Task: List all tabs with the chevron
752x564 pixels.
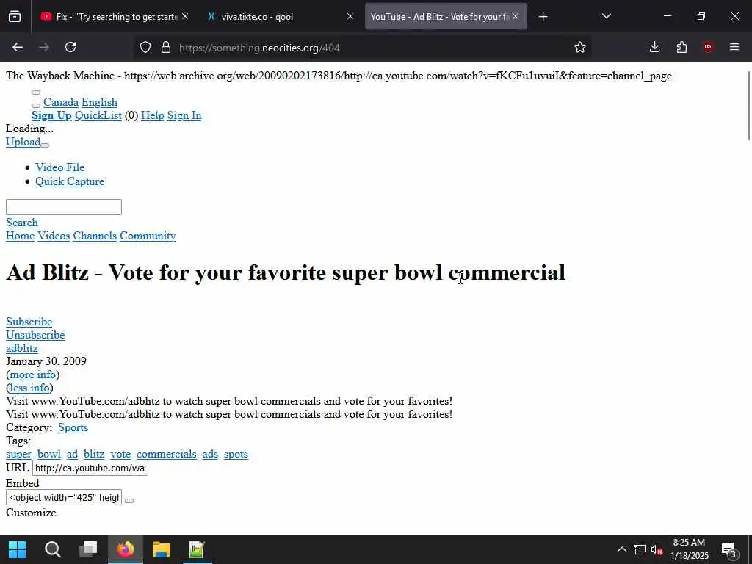Action: pos(606,16)
